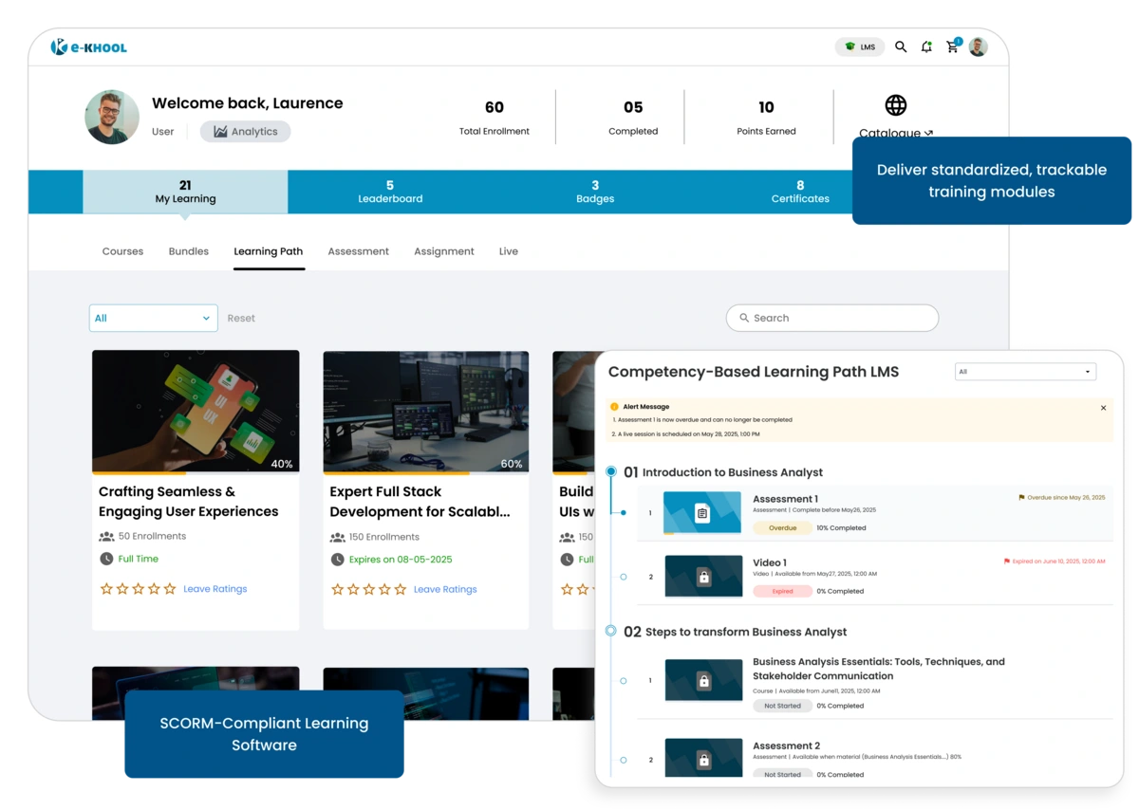Open notifications via the bell icon
1139x810 pixels.
927,46
